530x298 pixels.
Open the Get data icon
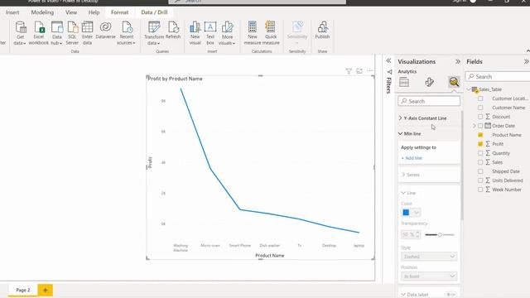tap(20, 33)
